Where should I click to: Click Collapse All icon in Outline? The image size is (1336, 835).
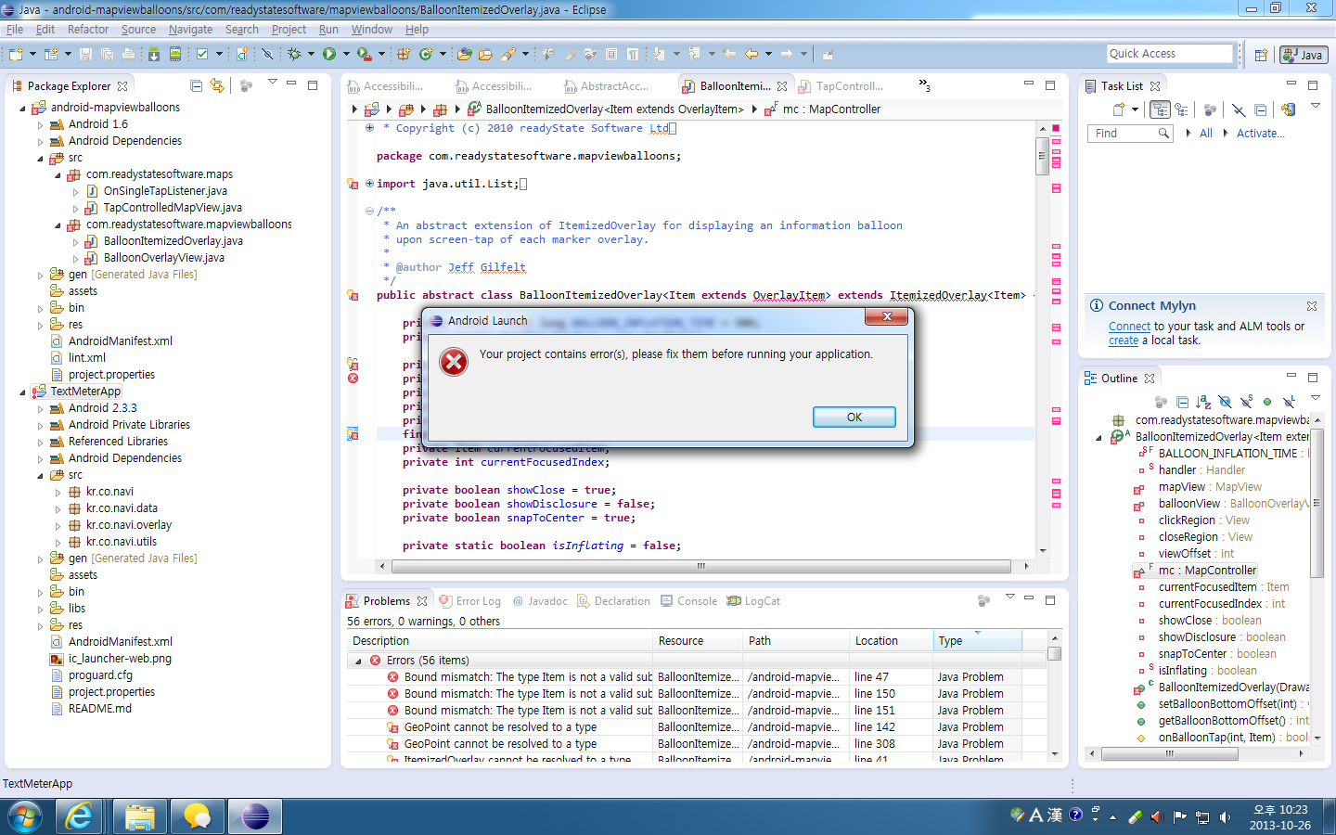coord(1183,402)
